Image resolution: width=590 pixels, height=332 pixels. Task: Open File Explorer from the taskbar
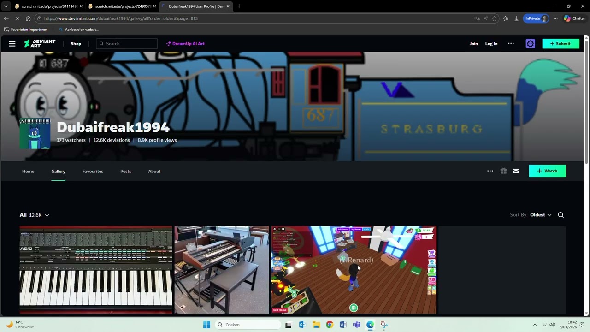pyautogui.click(x=316, y=325)
